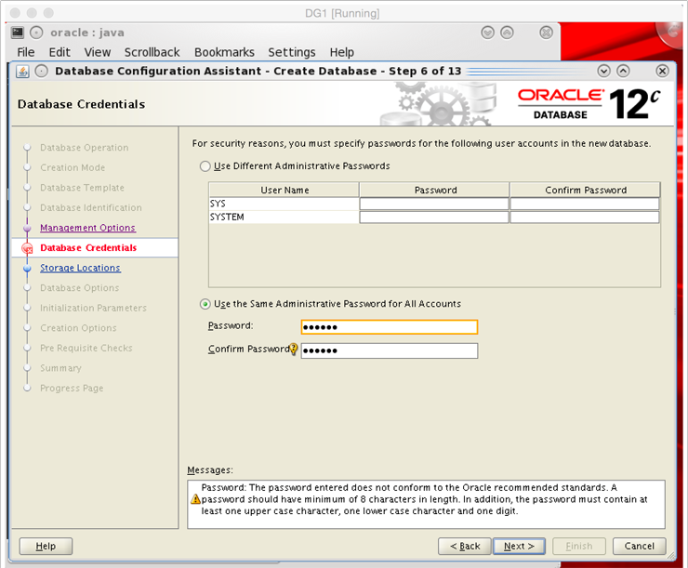Click the round window menu button next to the Java icon
The width and height of the screenshot is (688, 568).
point(41,71)
